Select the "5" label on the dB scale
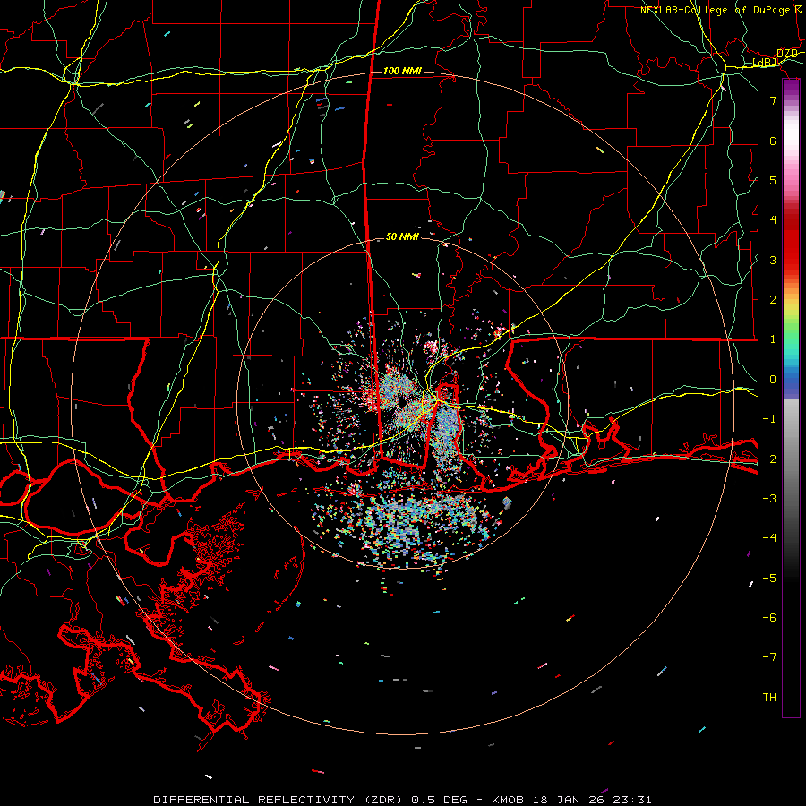The height and width of the screenshot is (806, 806). (773, 180)
